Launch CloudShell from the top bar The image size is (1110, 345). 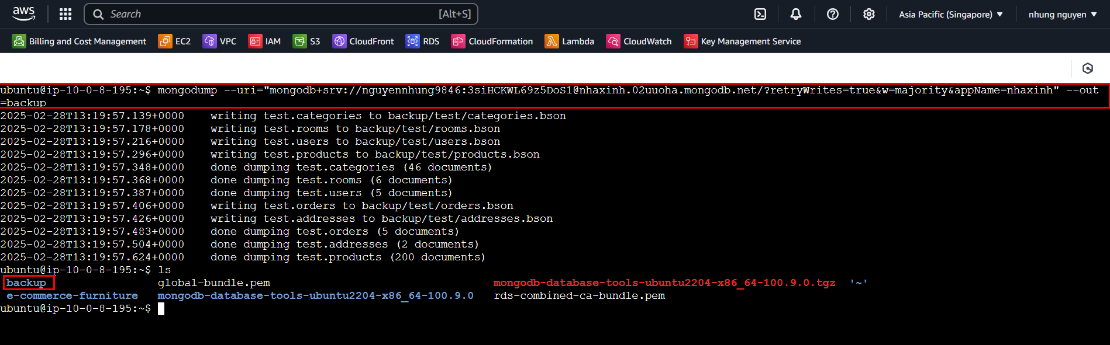click(x=760, y=14)
